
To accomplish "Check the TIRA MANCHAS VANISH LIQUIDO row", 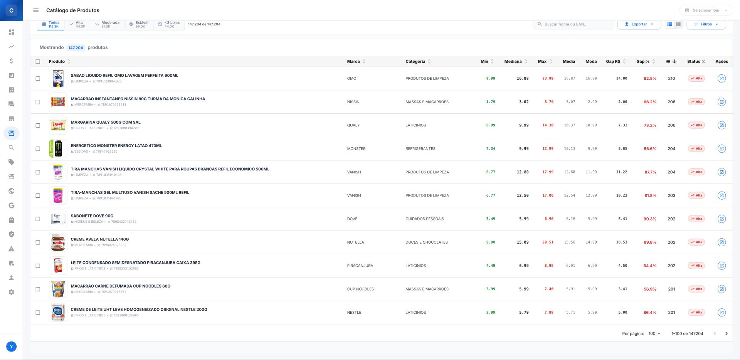I will pos(38,172).
